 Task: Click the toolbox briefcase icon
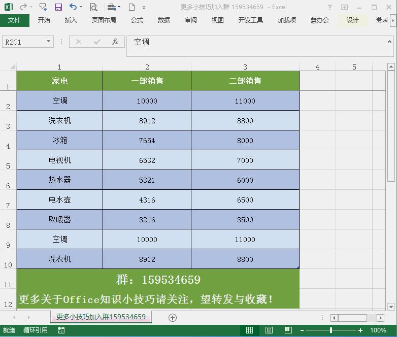click(x=111, y=7)
